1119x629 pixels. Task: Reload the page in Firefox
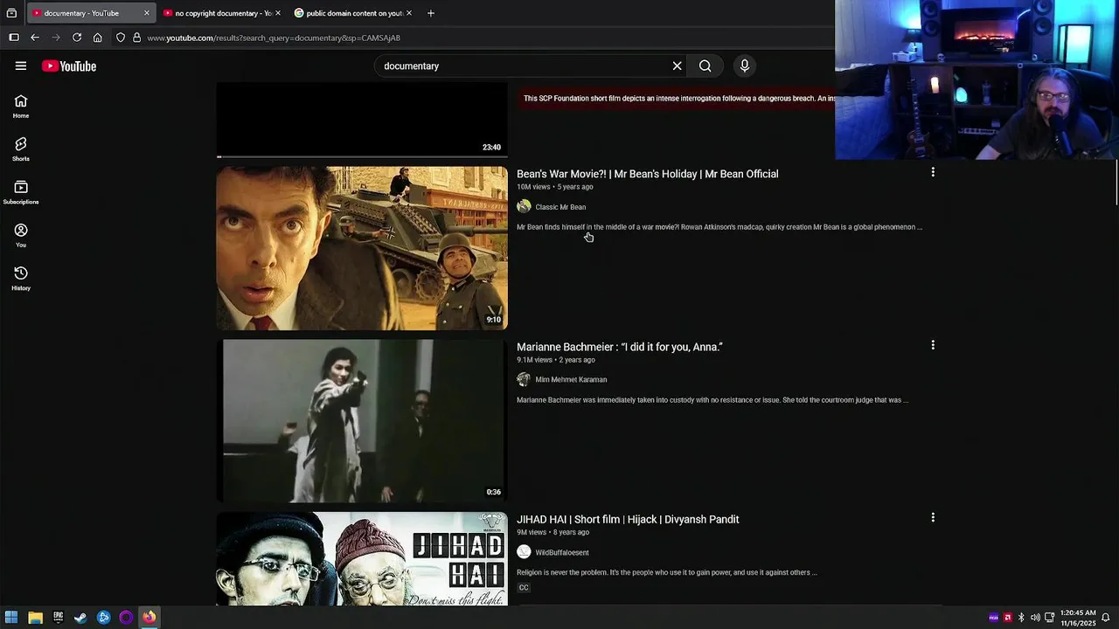tap(77, 38)
